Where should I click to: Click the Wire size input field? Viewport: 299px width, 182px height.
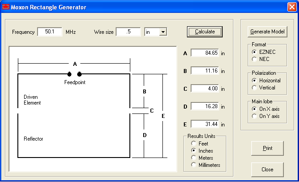129,32
